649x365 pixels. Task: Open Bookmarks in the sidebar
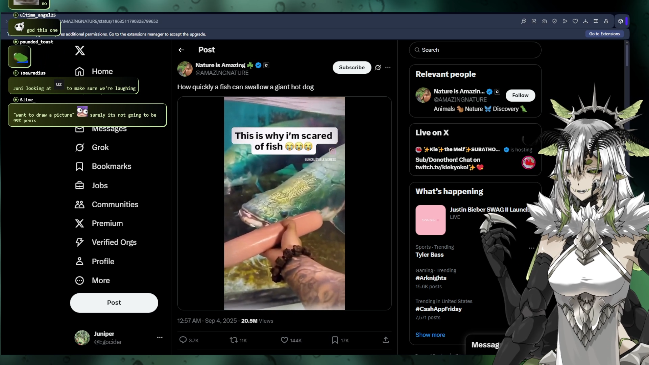(103, 166)
